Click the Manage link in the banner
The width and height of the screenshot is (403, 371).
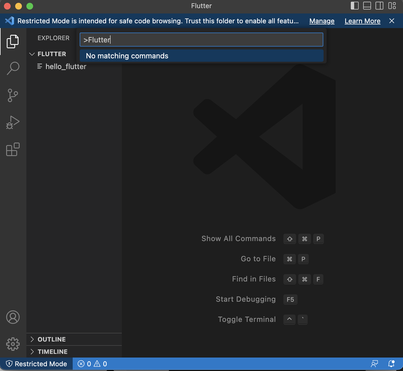[322, 21]
